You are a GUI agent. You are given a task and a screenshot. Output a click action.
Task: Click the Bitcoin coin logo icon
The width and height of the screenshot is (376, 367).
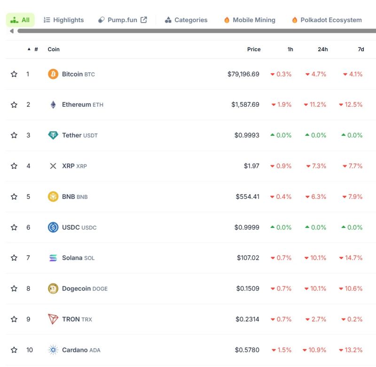click(x=53, y=74)
